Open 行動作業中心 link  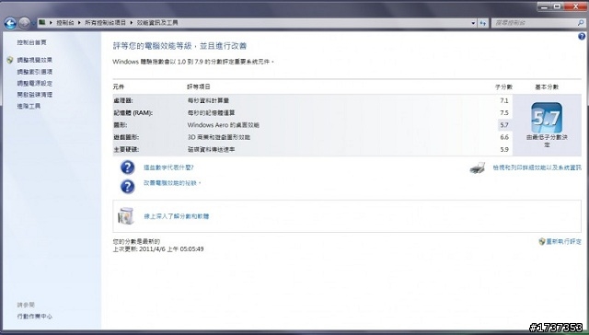[35, 317]
